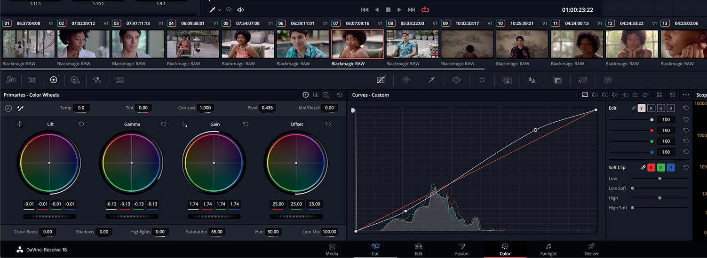Image resolution: width=707 pixels, height=258 pixels.
Task: Enable the Y channel curve
Action: click(x=642, y=108)
